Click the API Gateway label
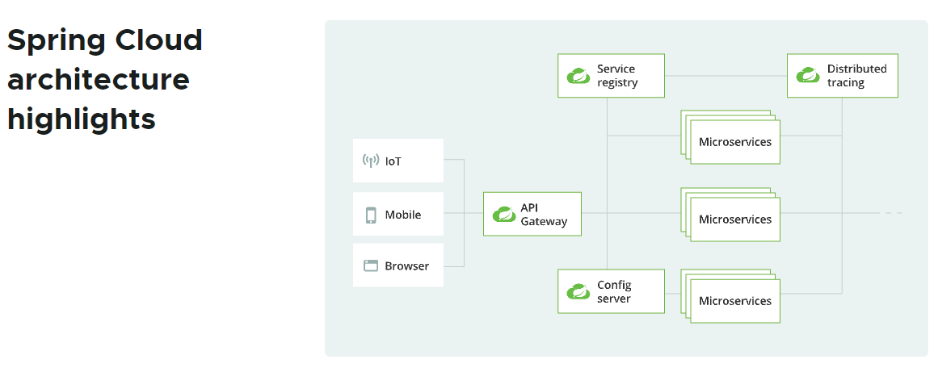 (544, 215)
